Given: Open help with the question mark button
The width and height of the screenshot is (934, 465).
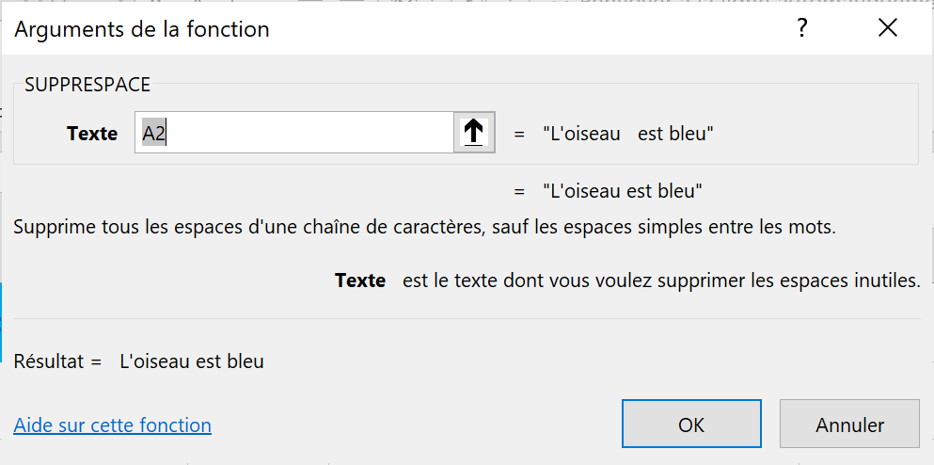Looking at the screenshot, I should click(802, 29).
